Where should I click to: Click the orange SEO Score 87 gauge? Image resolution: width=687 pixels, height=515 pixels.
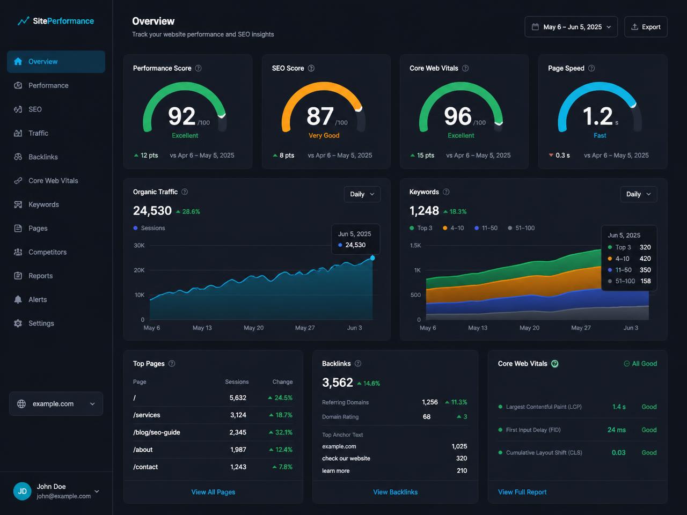(324, 107)
